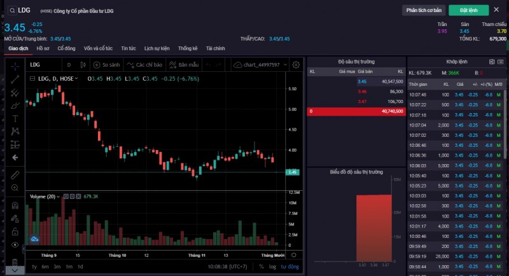Click the LDG symbol search field
This screenshot has width=509, height=276.
point(25,10)
